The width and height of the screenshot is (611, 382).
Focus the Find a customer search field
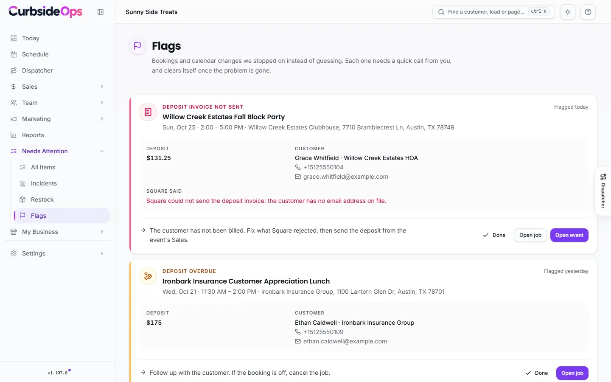pos(493,12)
